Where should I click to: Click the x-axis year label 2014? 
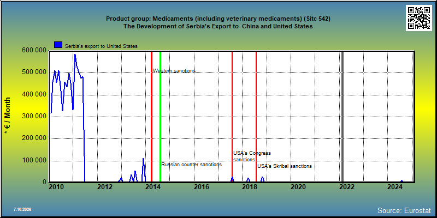click(153, 187)
